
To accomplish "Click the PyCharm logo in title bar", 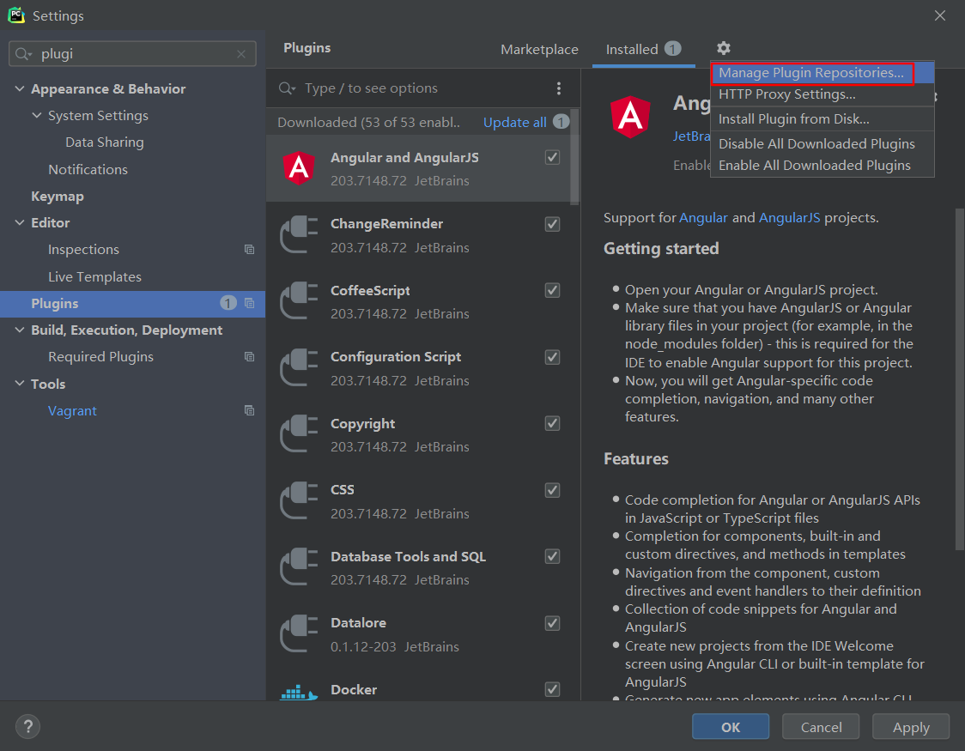I will click(x=16, y=15).
